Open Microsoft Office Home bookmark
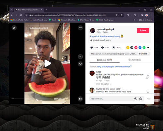 pyautogui.click(x=67, y=20)
